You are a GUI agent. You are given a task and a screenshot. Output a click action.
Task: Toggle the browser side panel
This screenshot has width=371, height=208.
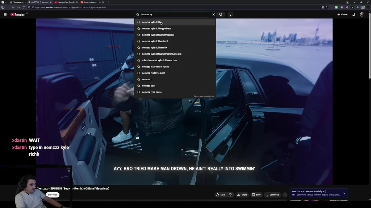click(x=3, y=8)
